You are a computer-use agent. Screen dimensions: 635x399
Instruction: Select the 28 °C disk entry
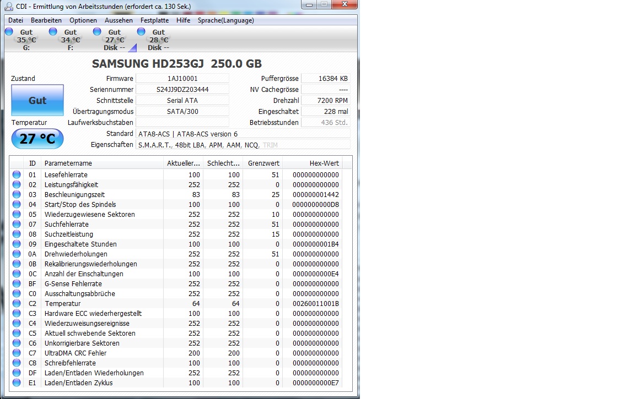(159, 40)
